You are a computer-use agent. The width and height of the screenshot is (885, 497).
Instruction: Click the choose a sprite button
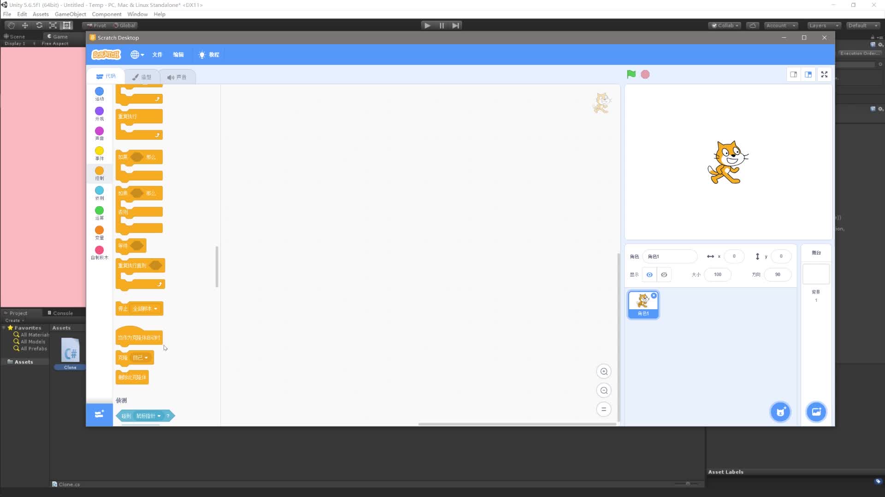click(x=780, y=412)
